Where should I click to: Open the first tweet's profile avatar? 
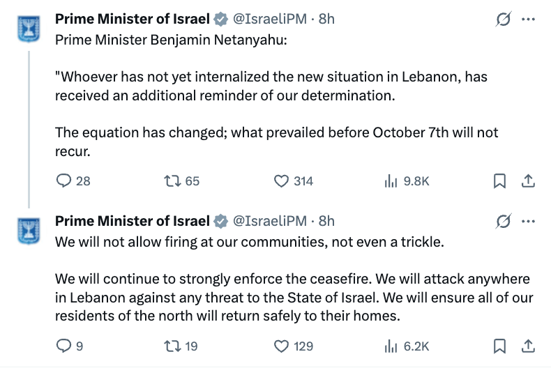[x=29, y=29]
